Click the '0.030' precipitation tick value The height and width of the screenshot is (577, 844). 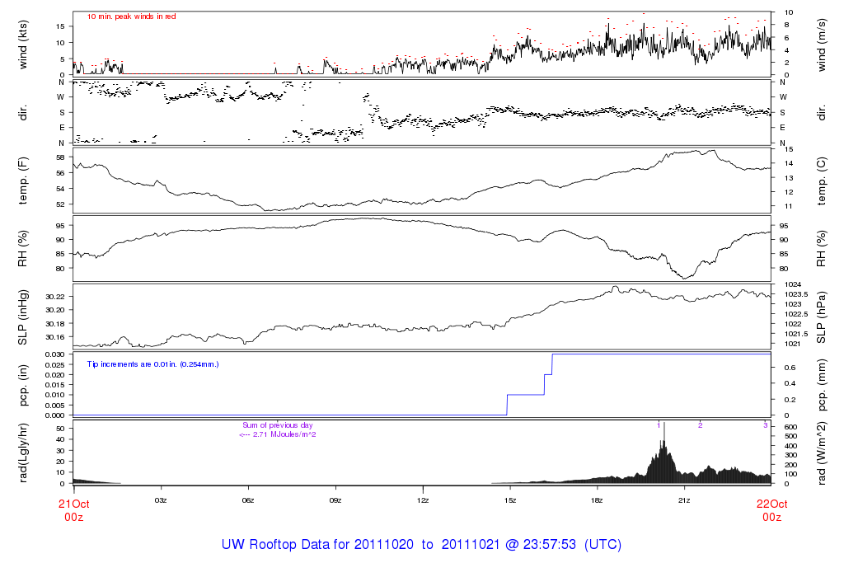coord(54,354)
